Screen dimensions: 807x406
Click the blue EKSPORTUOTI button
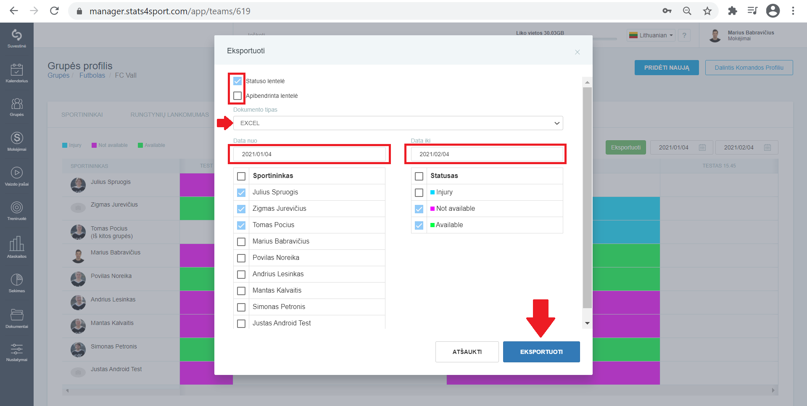pyautogui.click(x=541, y=352)
